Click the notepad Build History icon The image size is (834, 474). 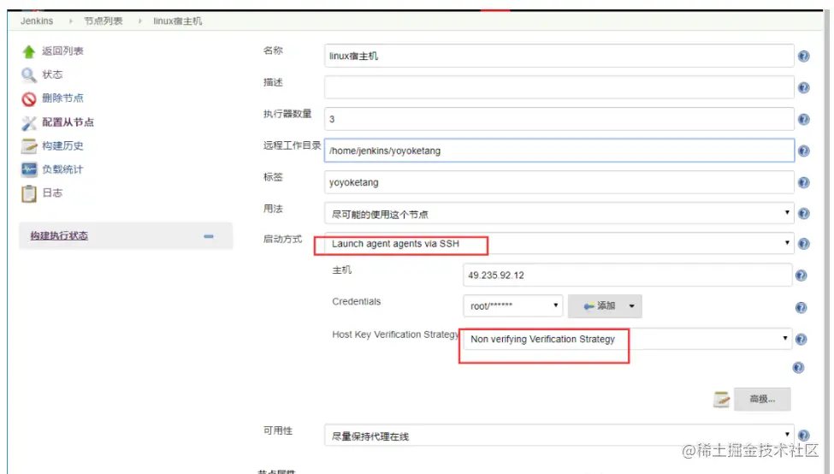[x=29, y=145]
